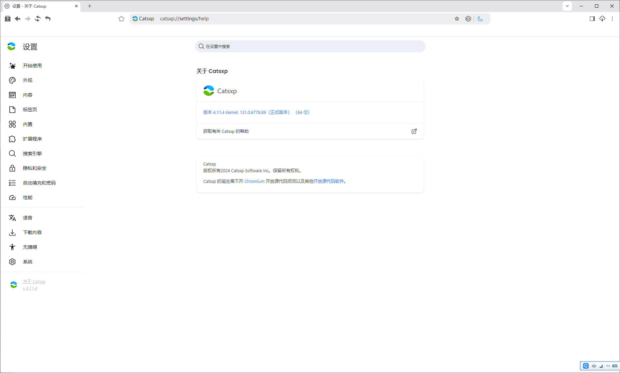Viewport: 620px width, 373px height.
Task: Click the 版权所有2024 Catsxp Software Inc. text
Action: [x=252, y=171]
